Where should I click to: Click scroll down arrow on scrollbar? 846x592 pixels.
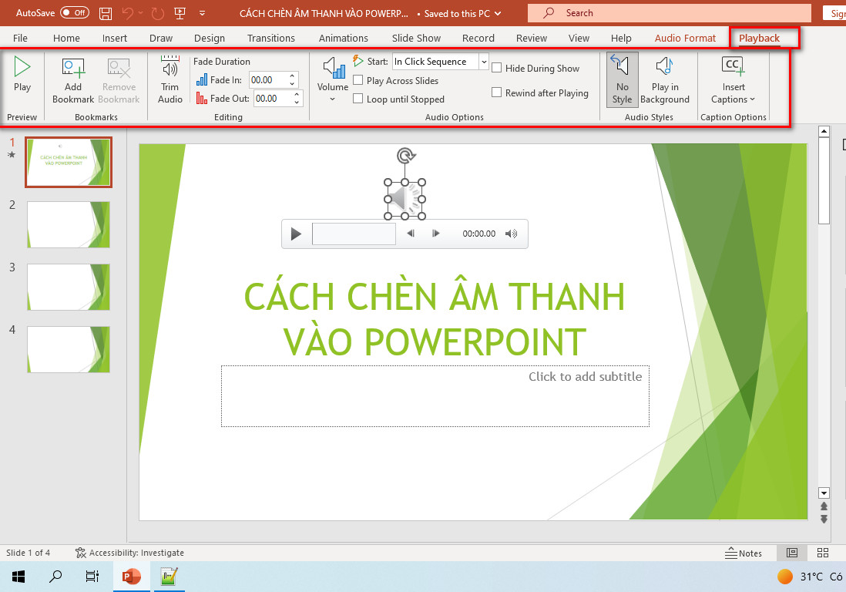[x=824, y=493]
